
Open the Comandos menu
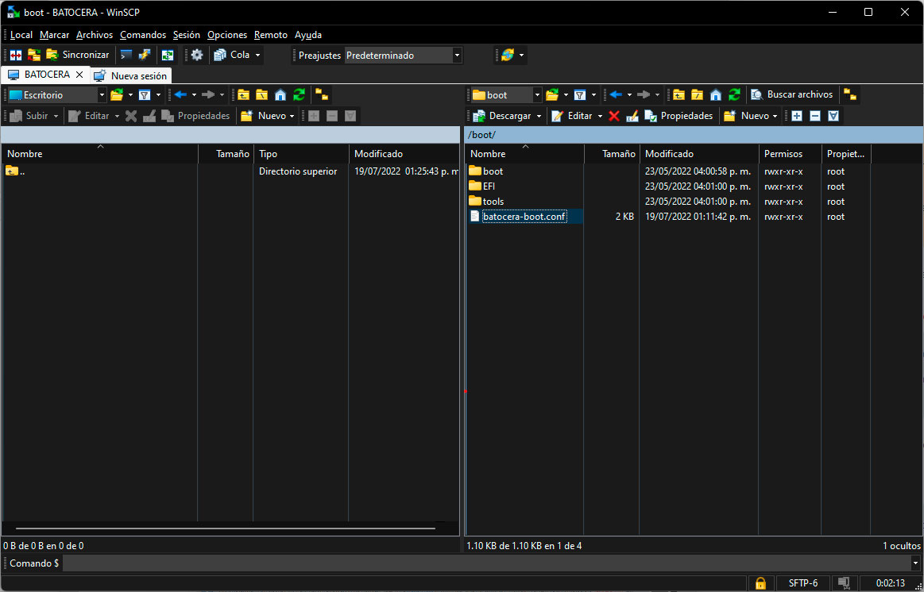(142, 35)
